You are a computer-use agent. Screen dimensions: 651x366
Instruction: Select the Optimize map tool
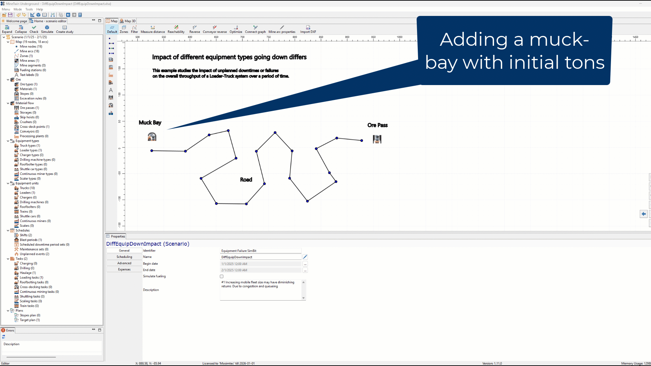236,27
